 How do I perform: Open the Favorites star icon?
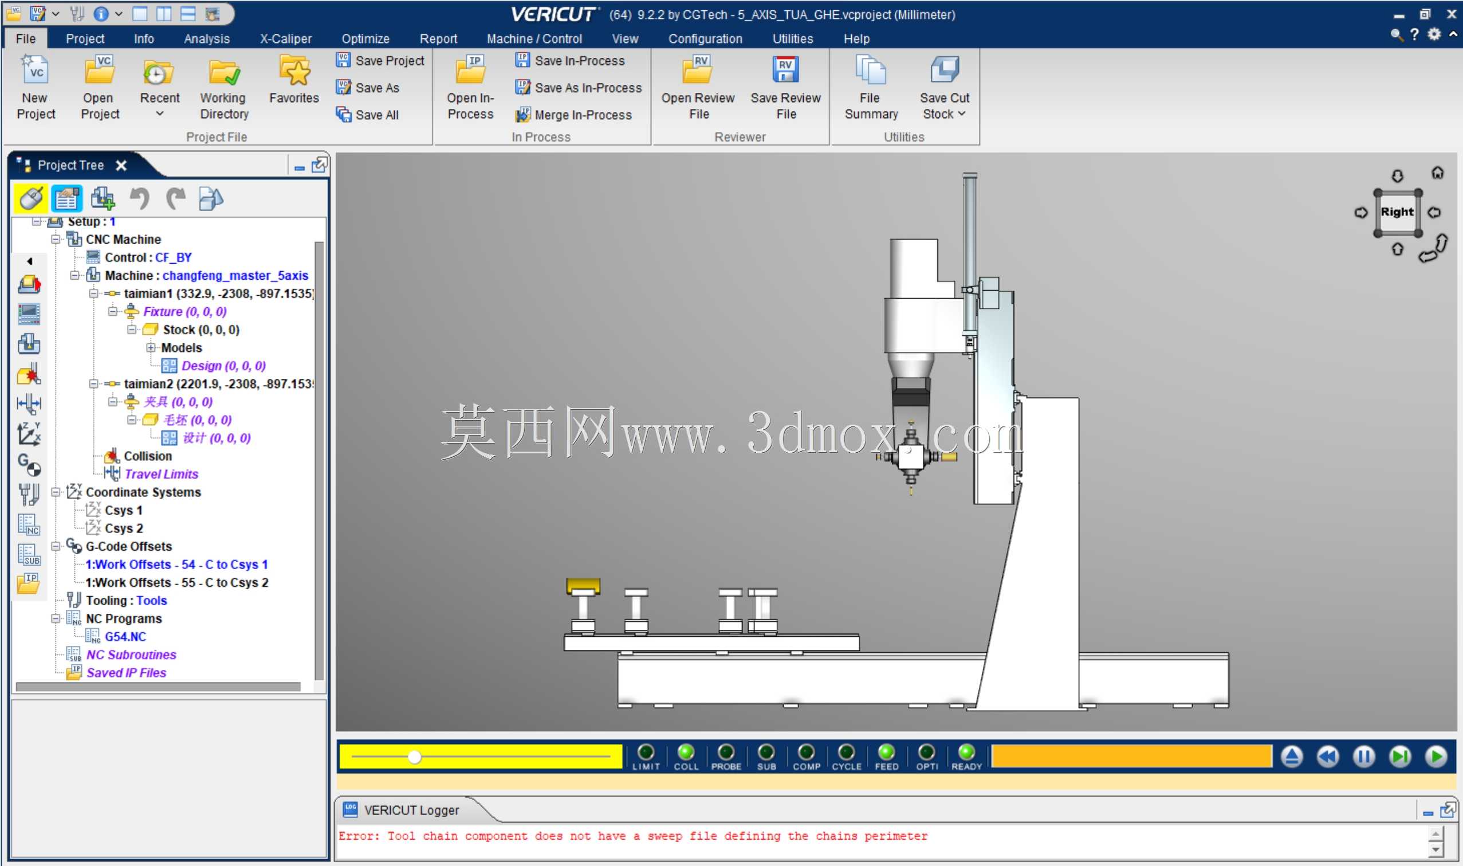(294, 70)
